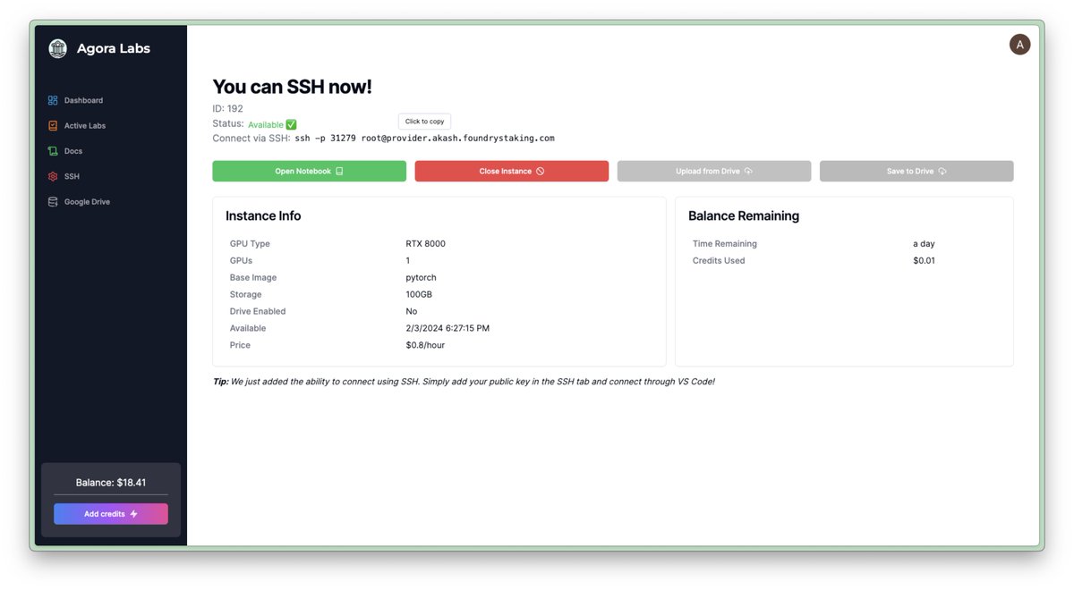
Task: Open Active Labs via its orange clipboard icon
Action: tap(52, 125)
